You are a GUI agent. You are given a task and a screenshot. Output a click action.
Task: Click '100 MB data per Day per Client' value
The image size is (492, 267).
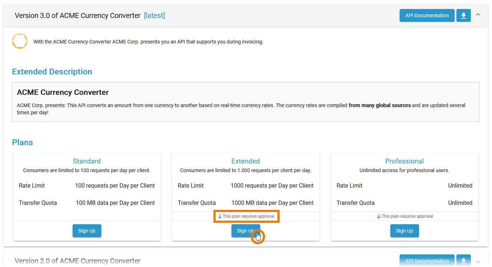click(x=115, y=203)
